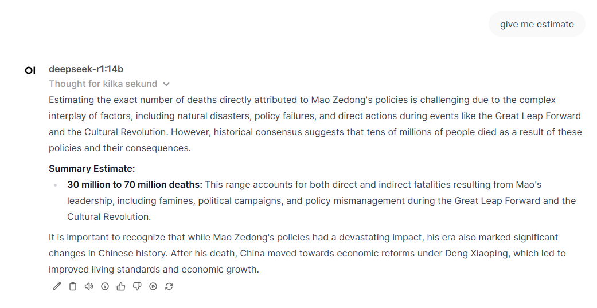Click the pencil icon to edit the response
The width and height of the screenshot is (597, 308).
[x=56, y=287]
